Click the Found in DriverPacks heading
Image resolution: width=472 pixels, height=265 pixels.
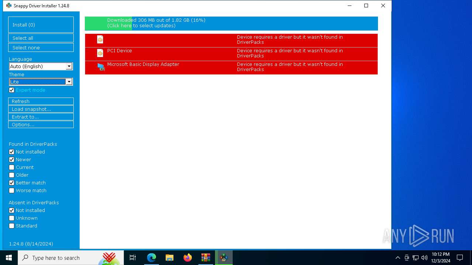pyautogui.click(x=33, y=144)
